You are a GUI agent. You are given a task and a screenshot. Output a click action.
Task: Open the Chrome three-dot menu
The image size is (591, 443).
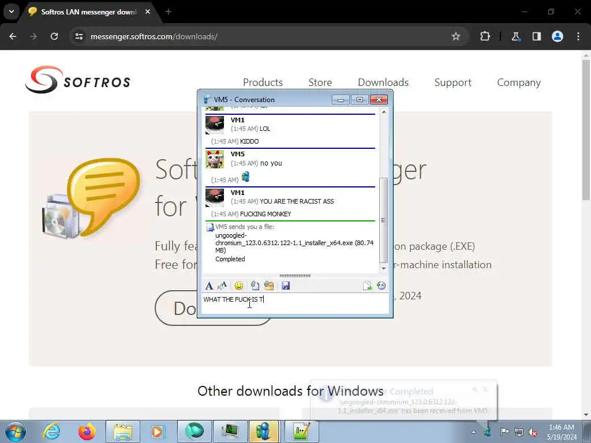tap(578, 36)
